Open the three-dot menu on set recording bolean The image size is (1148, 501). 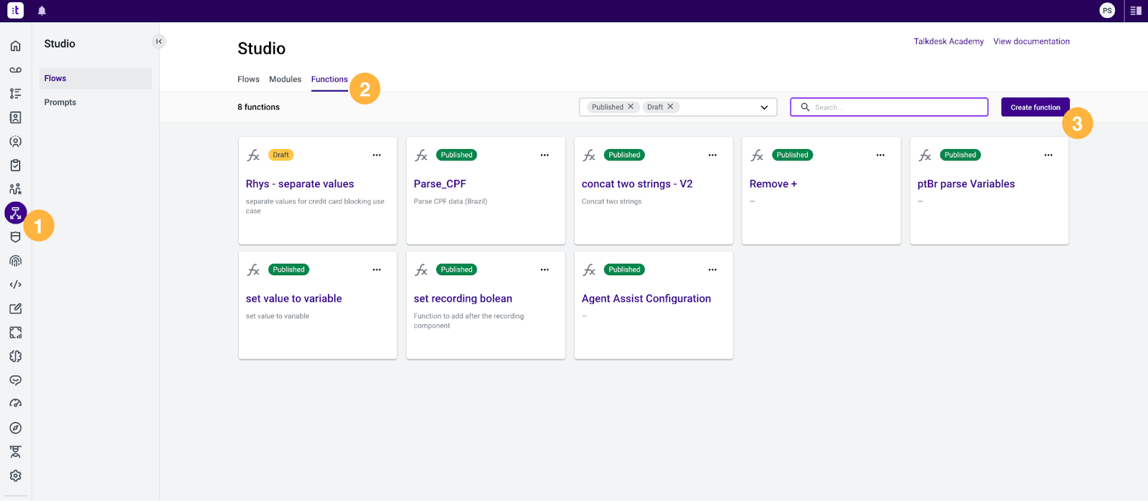[x=545, y=269]
